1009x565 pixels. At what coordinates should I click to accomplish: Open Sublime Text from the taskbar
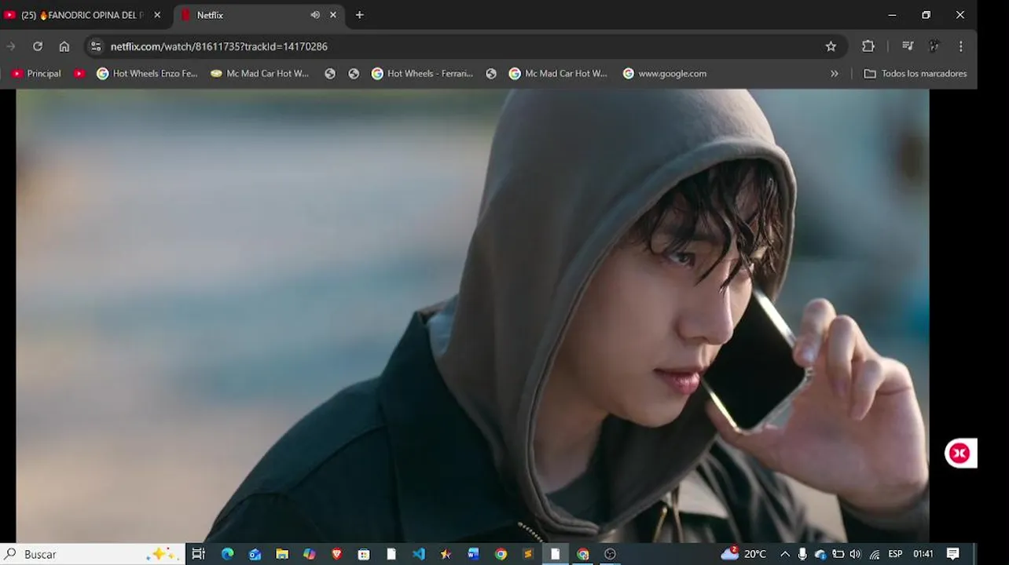point(528,554)
